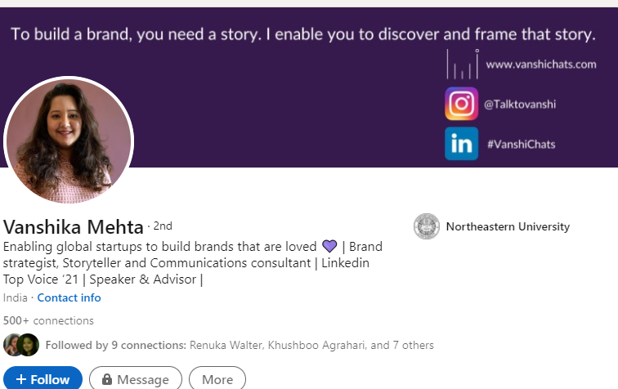Click the purple heart emoji in the headline
Viewport: 618px width, 389px height.
pos(329,246)
